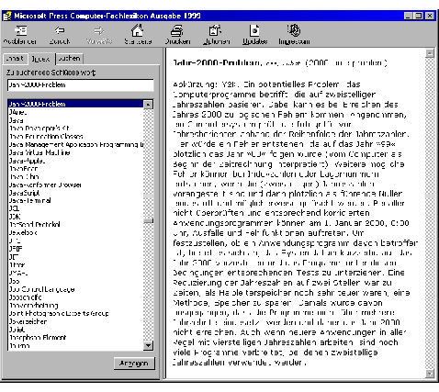This screenshot has height=392, width=439.
Task: Select the Job Control Language entry
Action: tap(41, 289)
